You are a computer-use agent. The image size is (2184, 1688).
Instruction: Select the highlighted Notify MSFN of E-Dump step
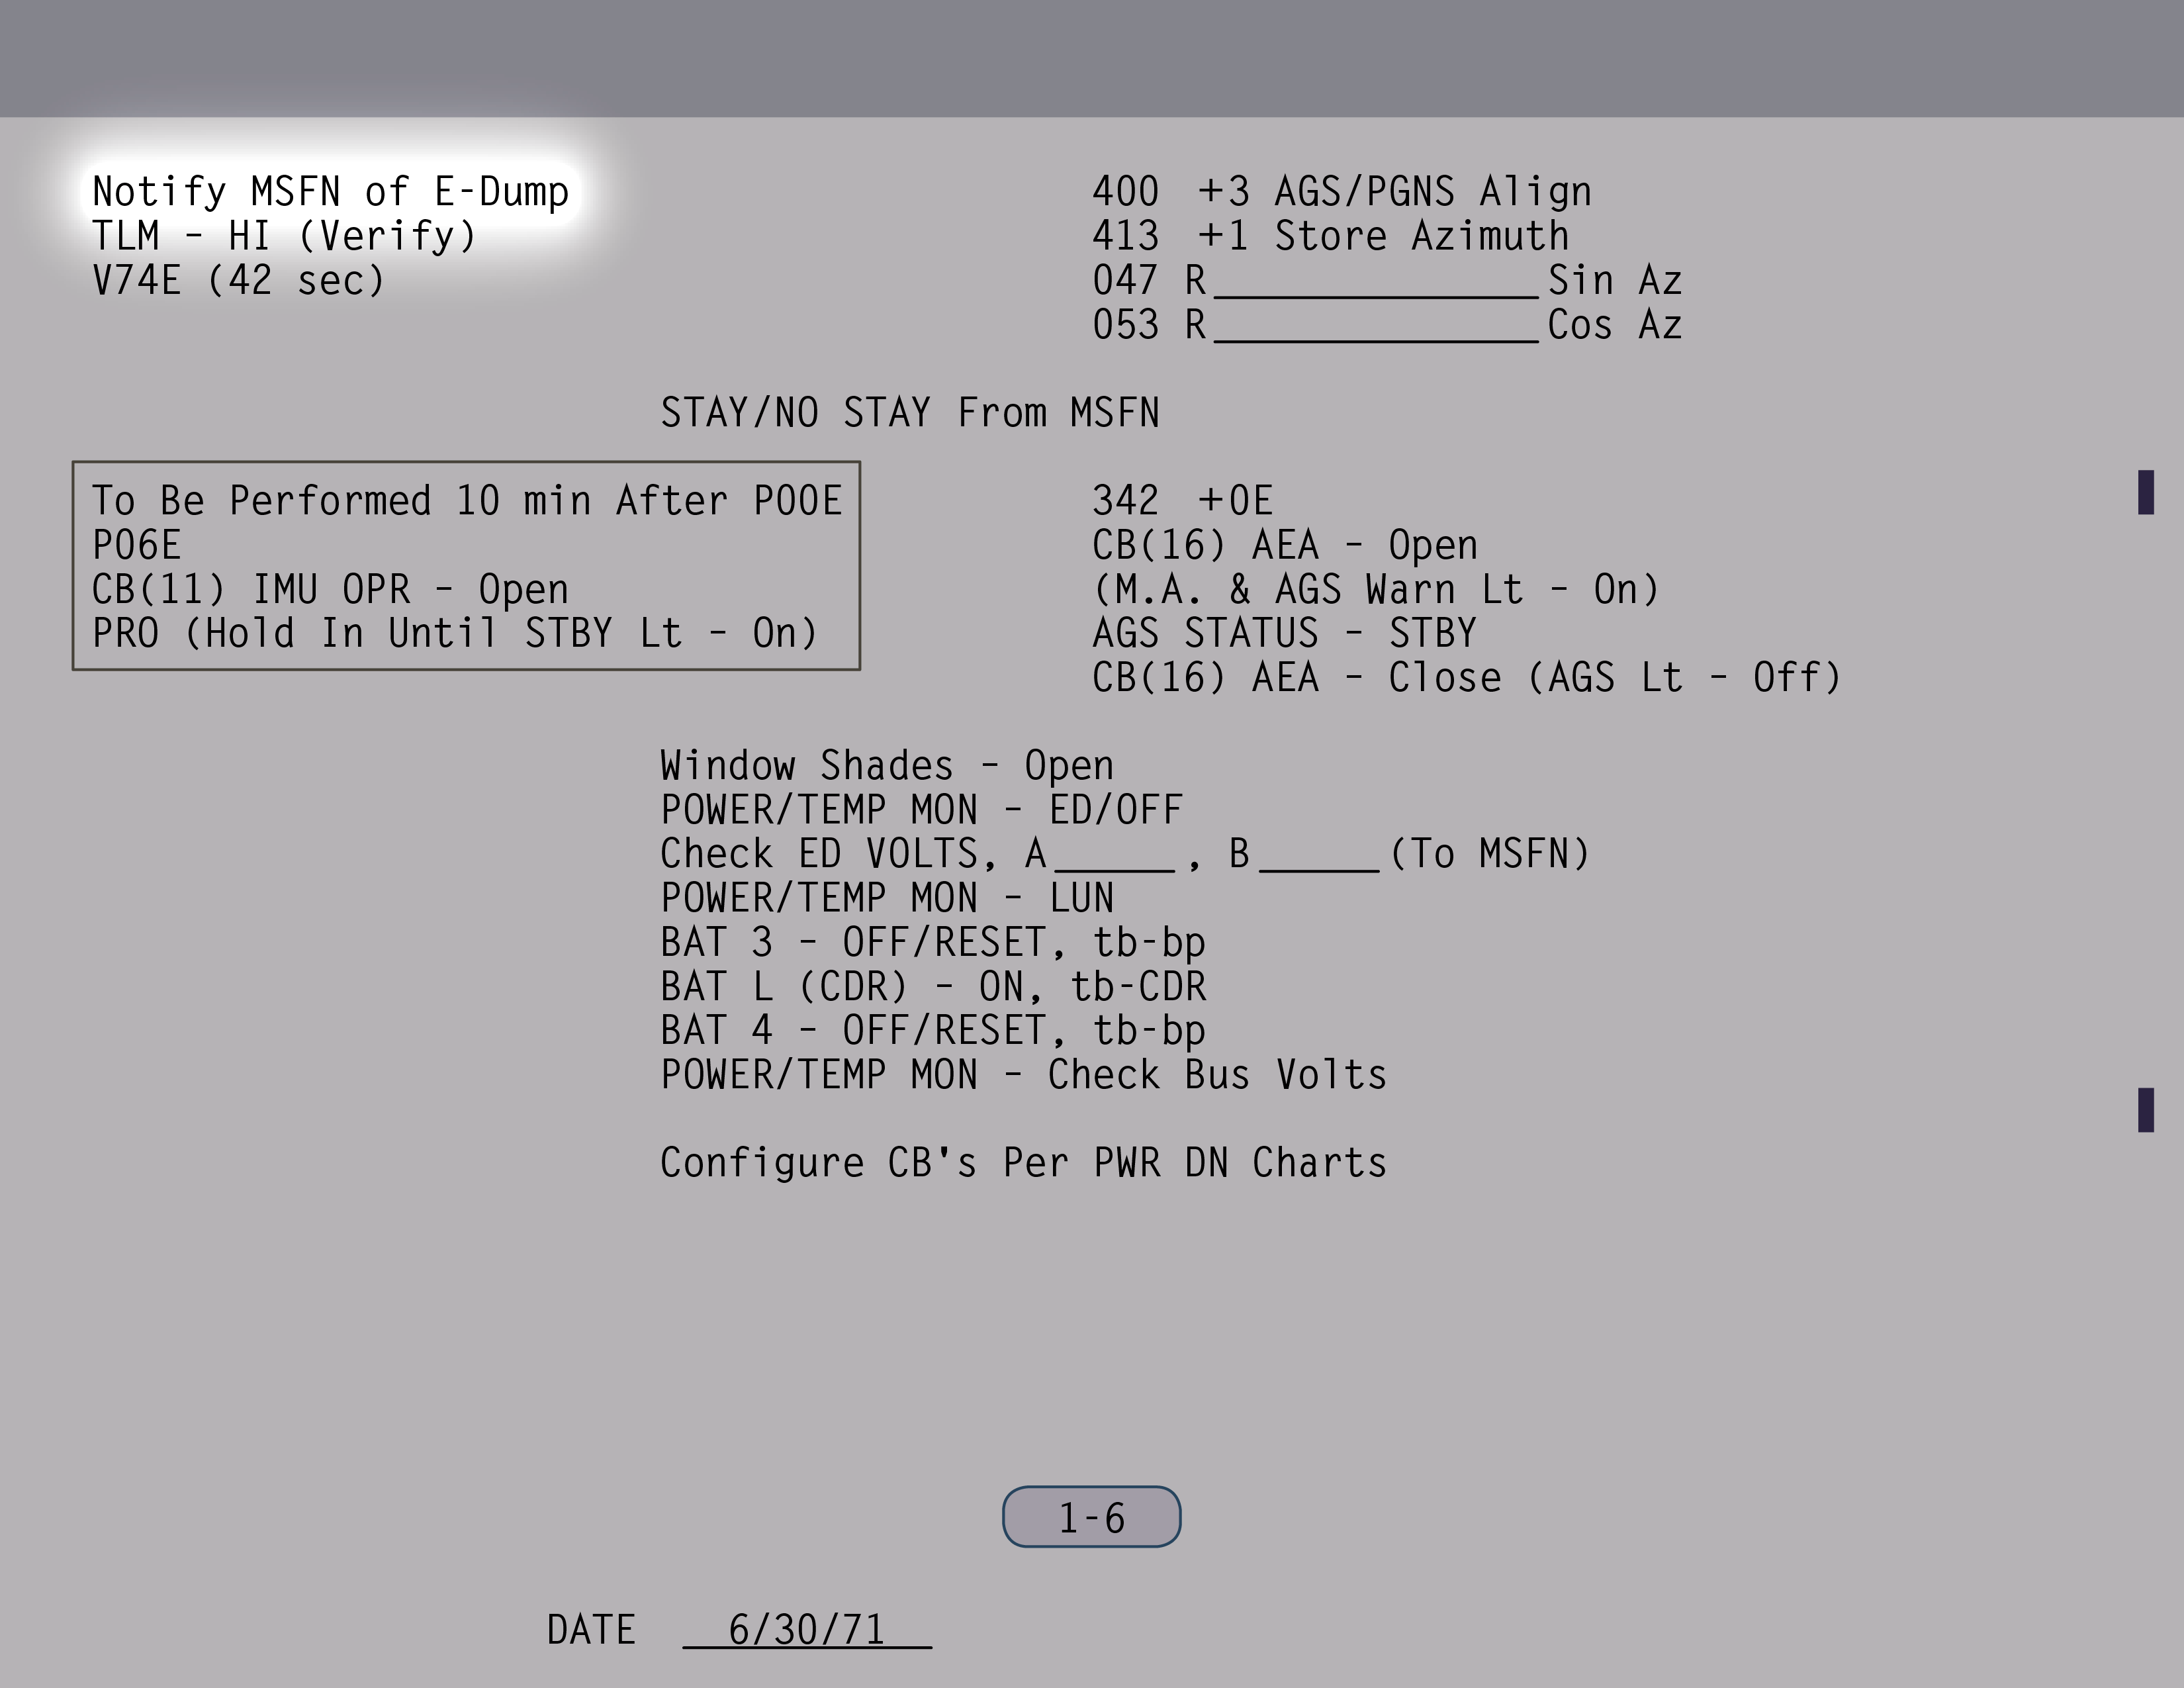(x=330, y=192)
